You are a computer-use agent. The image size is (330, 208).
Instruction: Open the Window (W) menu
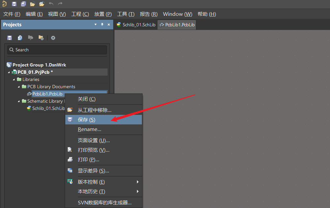click(x=178, y=14)
